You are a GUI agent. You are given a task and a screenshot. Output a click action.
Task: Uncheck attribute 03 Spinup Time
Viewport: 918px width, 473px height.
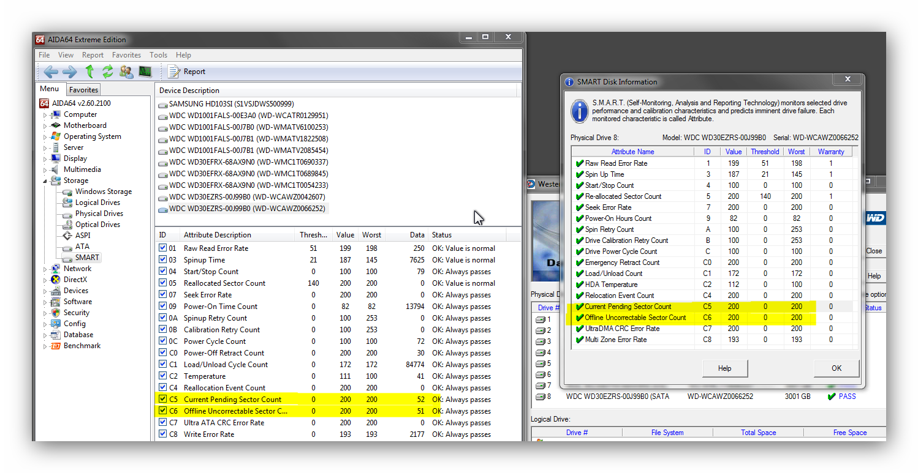point(162,259)
